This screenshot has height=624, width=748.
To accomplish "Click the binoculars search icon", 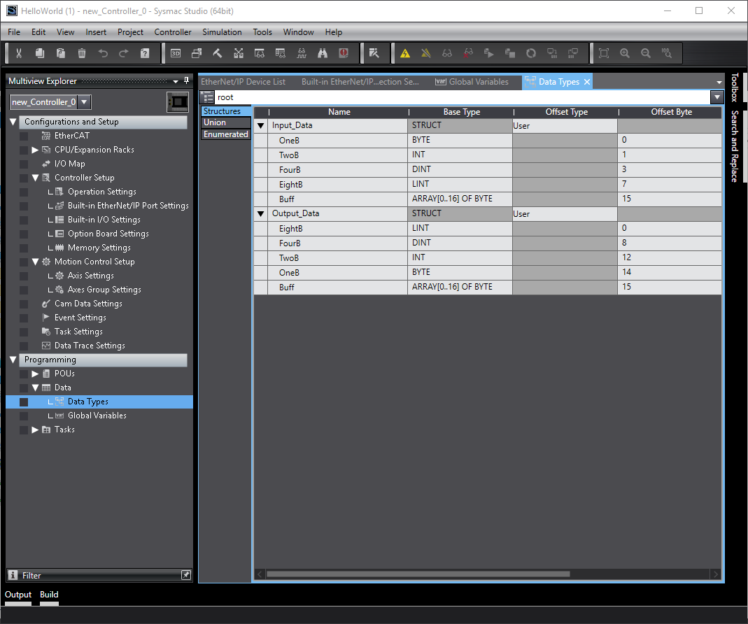I will [323, 53].
